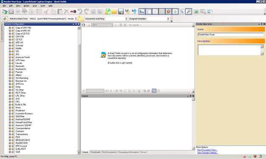266x159 pixels.
Task: Click the Cut scissors icon
Action: [x=46, y=12]
